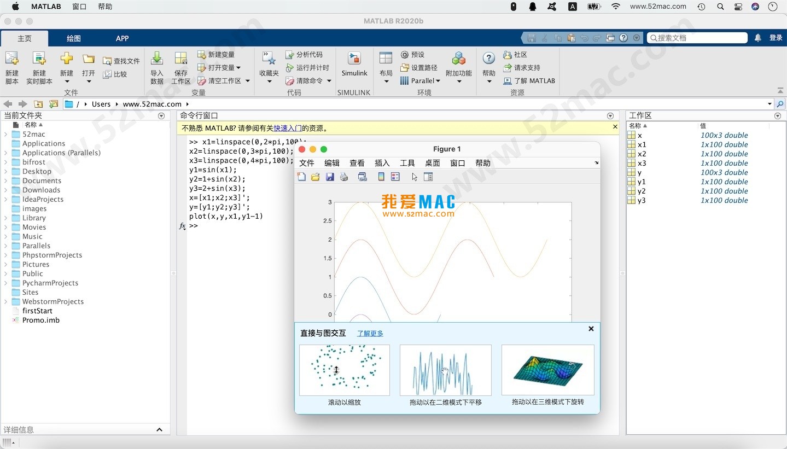
Task: Click 请求支持 request support
Action: coord(522,68)
